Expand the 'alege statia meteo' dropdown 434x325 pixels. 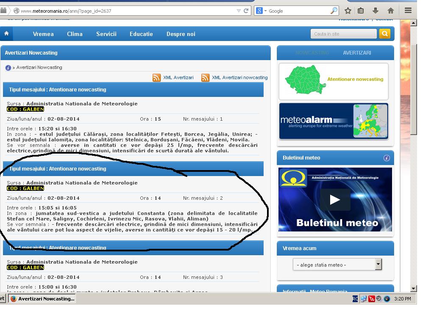point(378,265)
